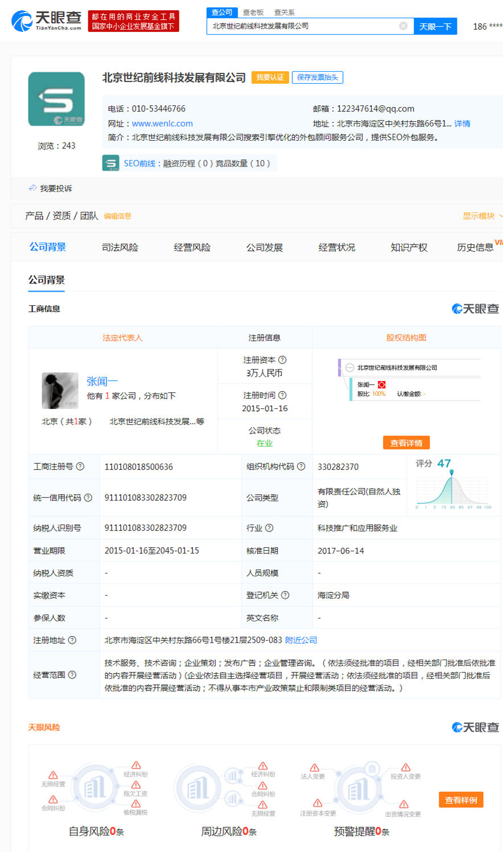The width and height of the screenshot is (503, 852).
Task: Show help for 注册资本
Action: coord(283,360)
